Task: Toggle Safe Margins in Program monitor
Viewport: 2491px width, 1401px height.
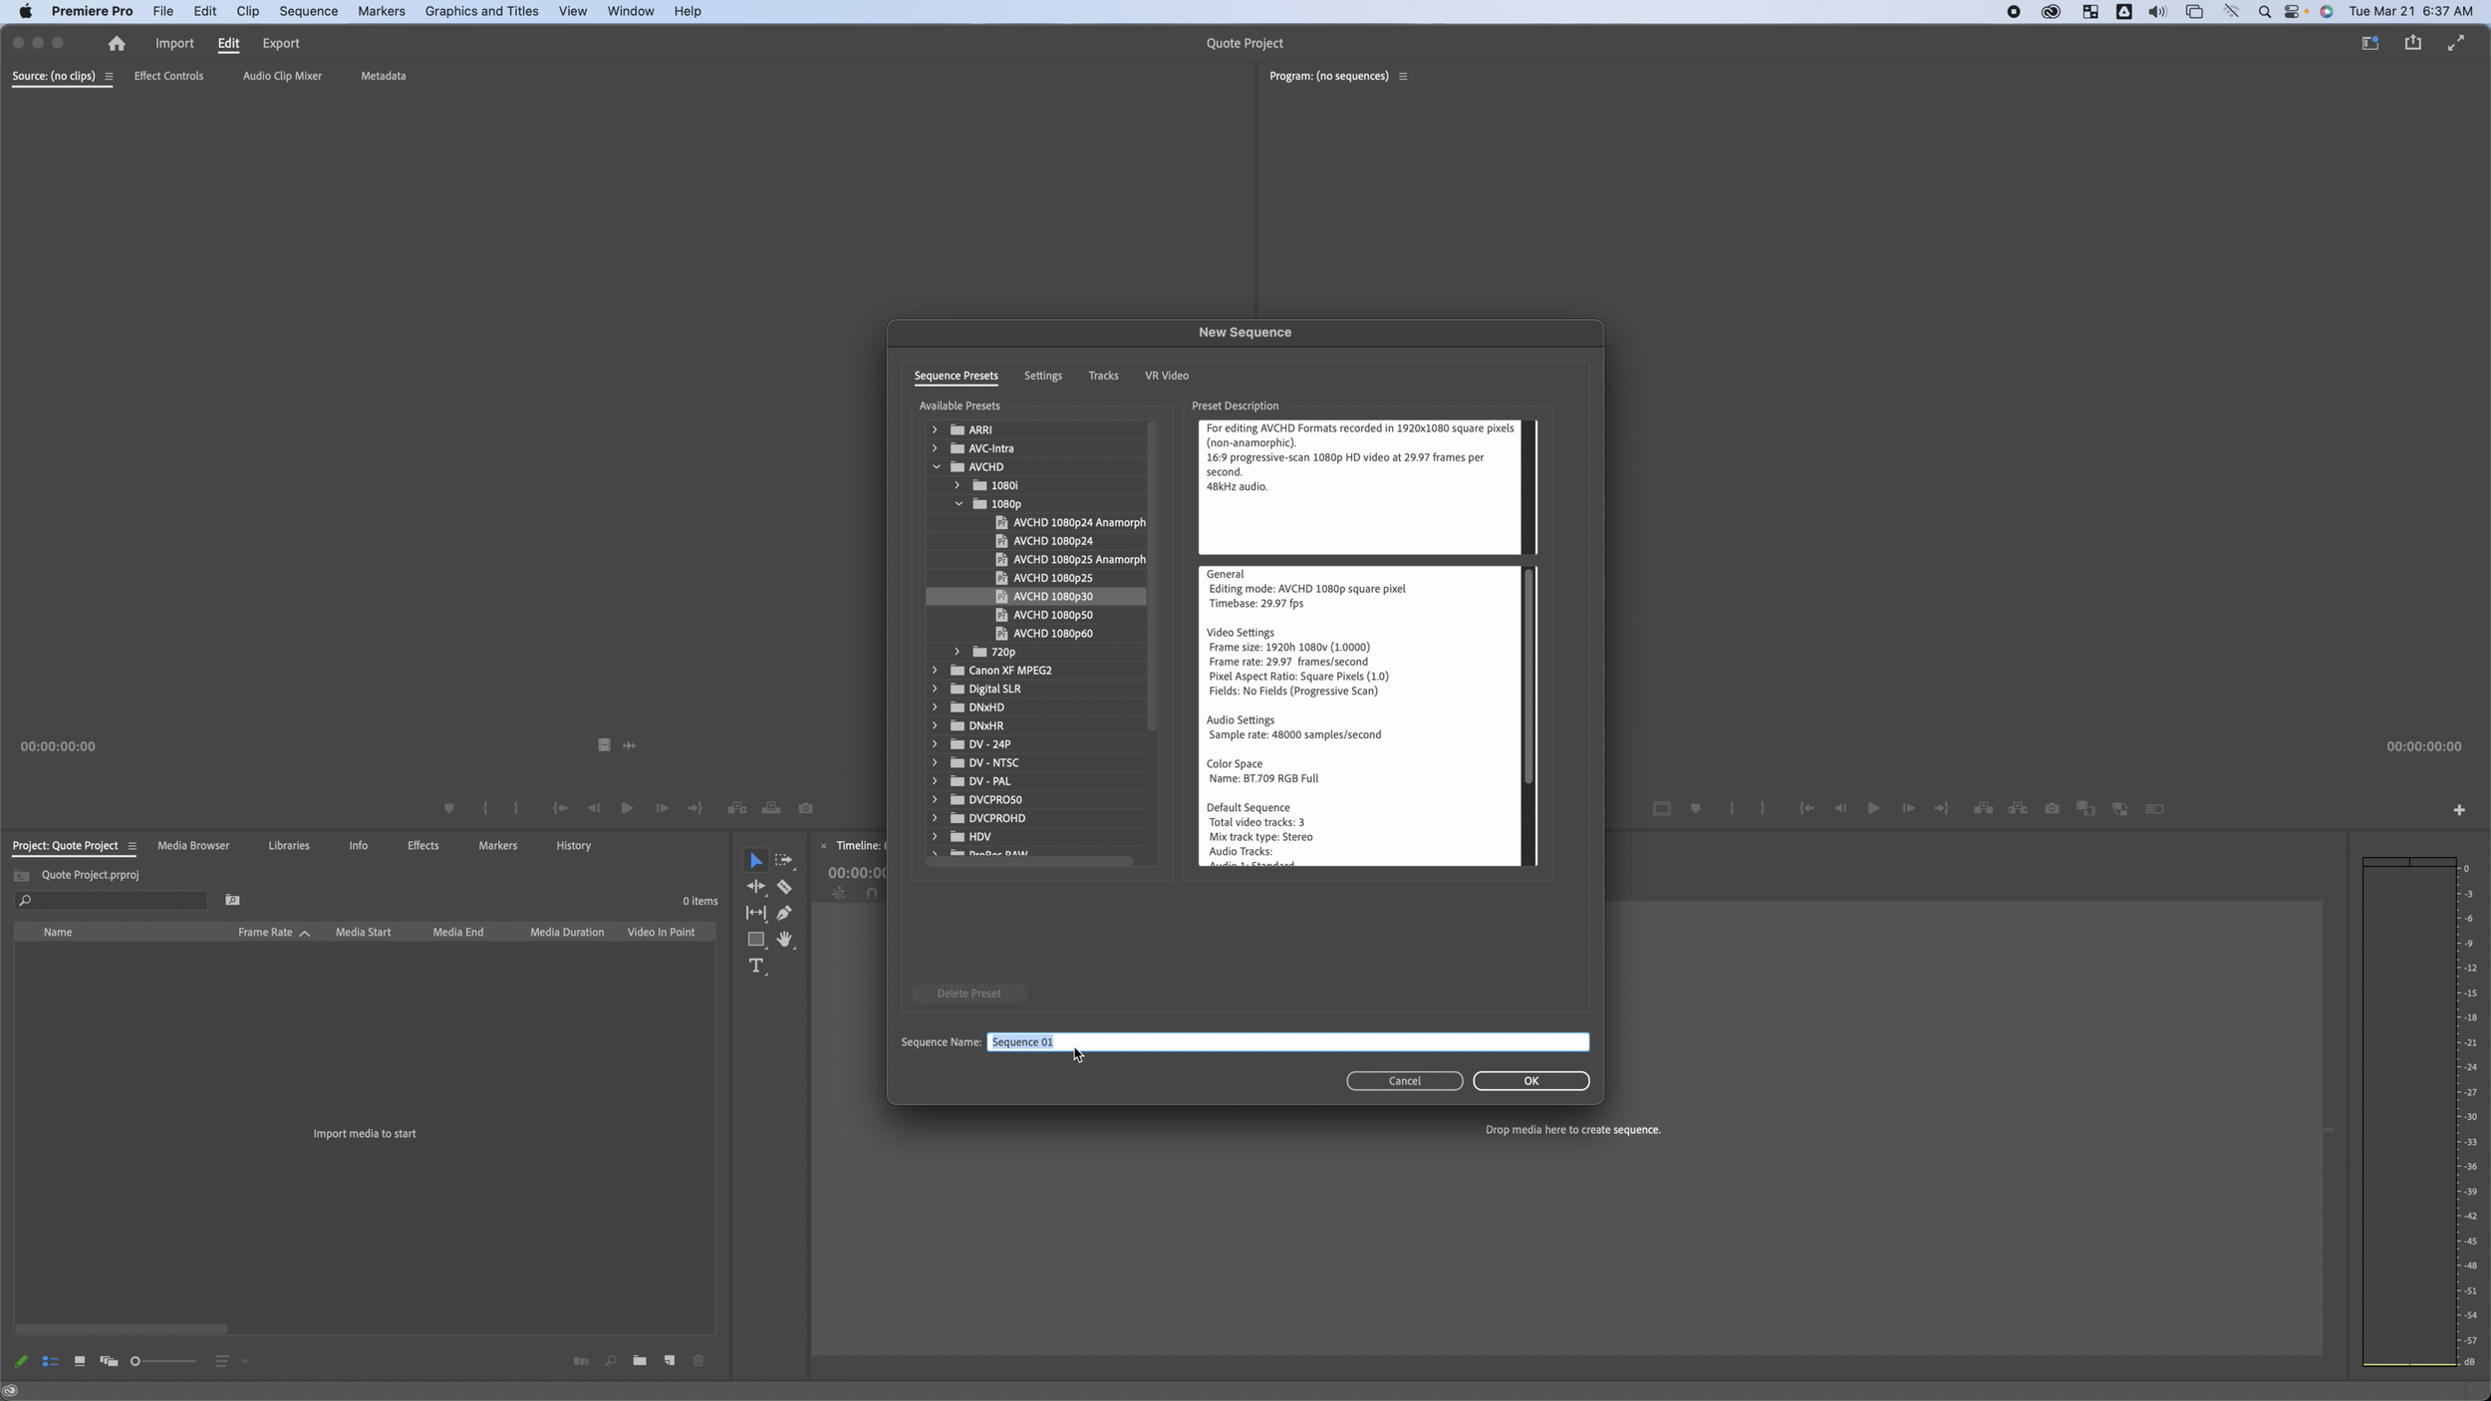Action: coord(1661,808)
